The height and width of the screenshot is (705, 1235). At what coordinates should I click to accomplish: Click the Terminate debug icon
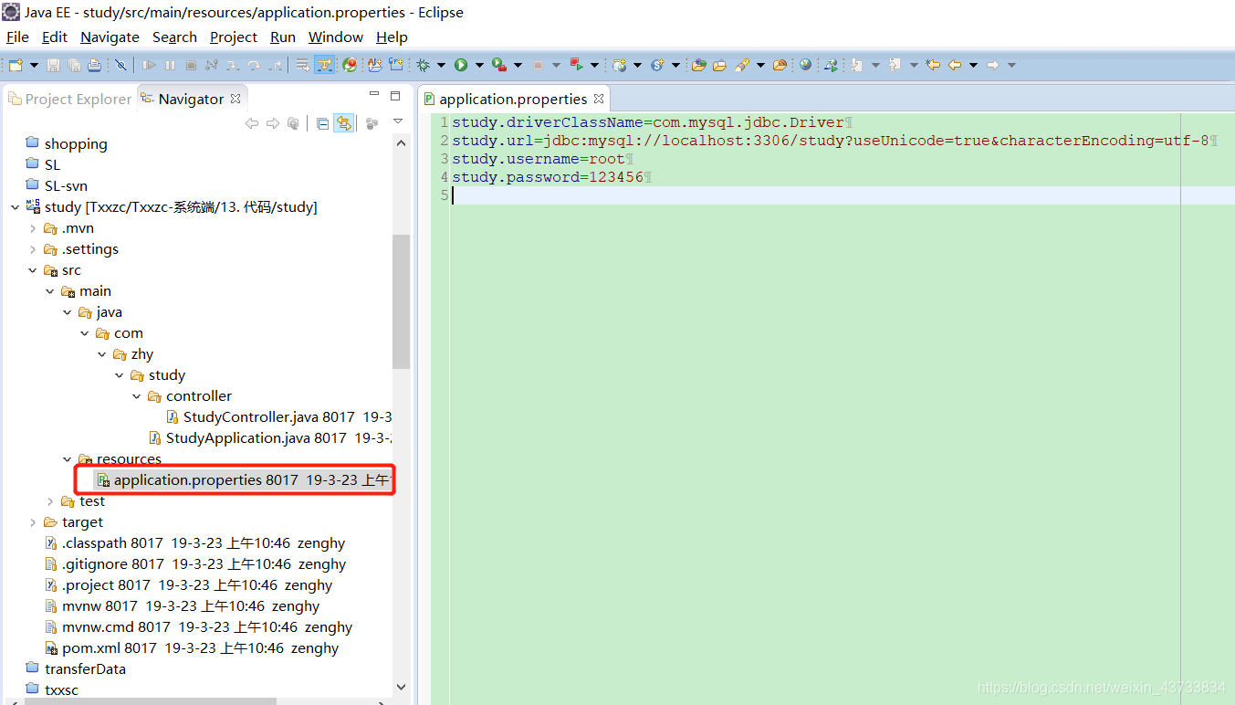pyautogui.click(x=191, y=65)
